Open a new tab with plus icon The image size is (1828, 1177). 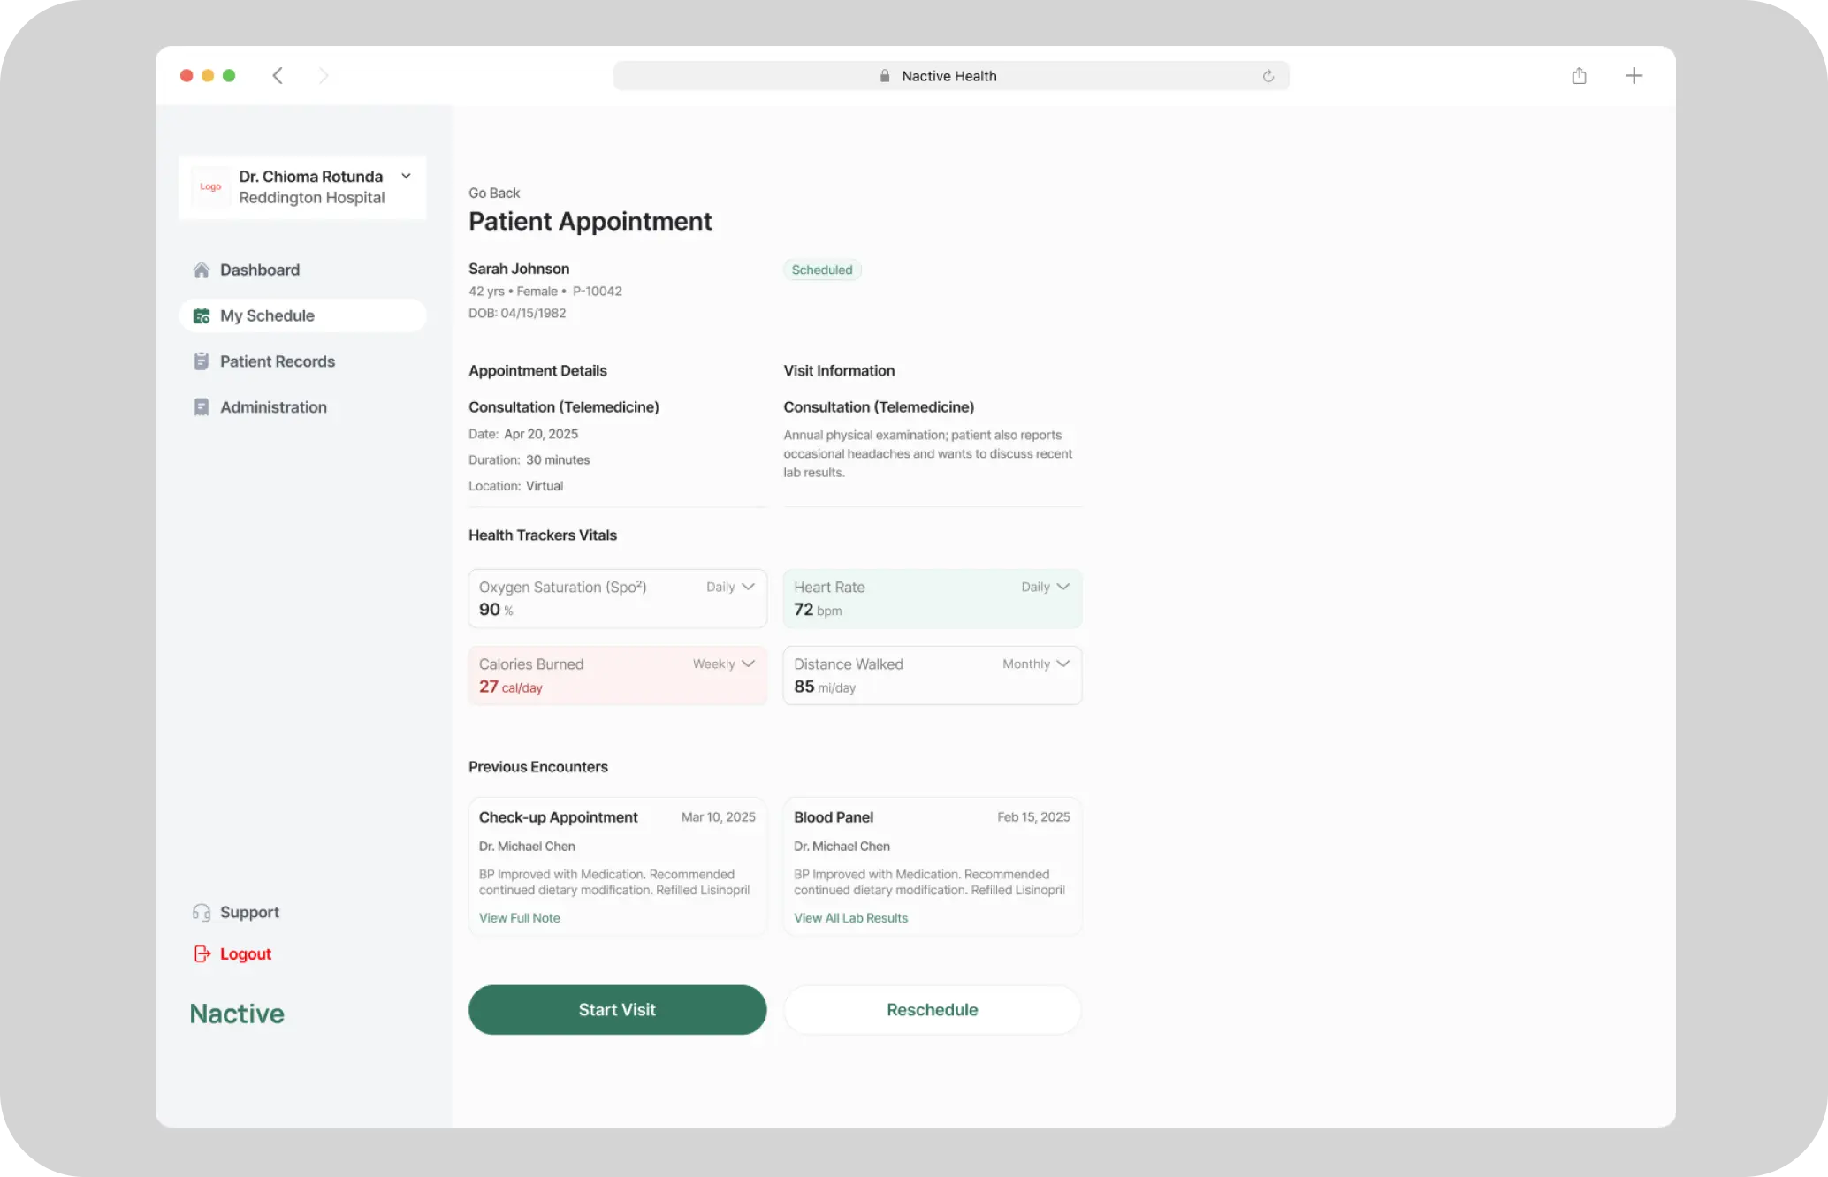[x=1634, y=76]
